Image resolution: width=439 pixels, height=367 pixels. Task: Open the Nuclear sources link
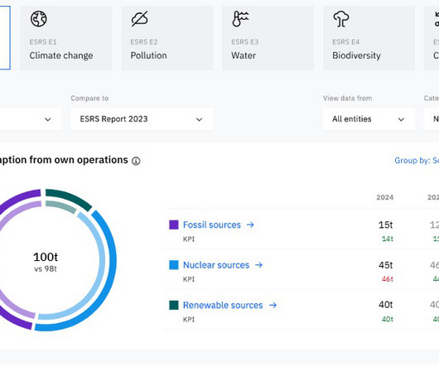pos(216,265)
